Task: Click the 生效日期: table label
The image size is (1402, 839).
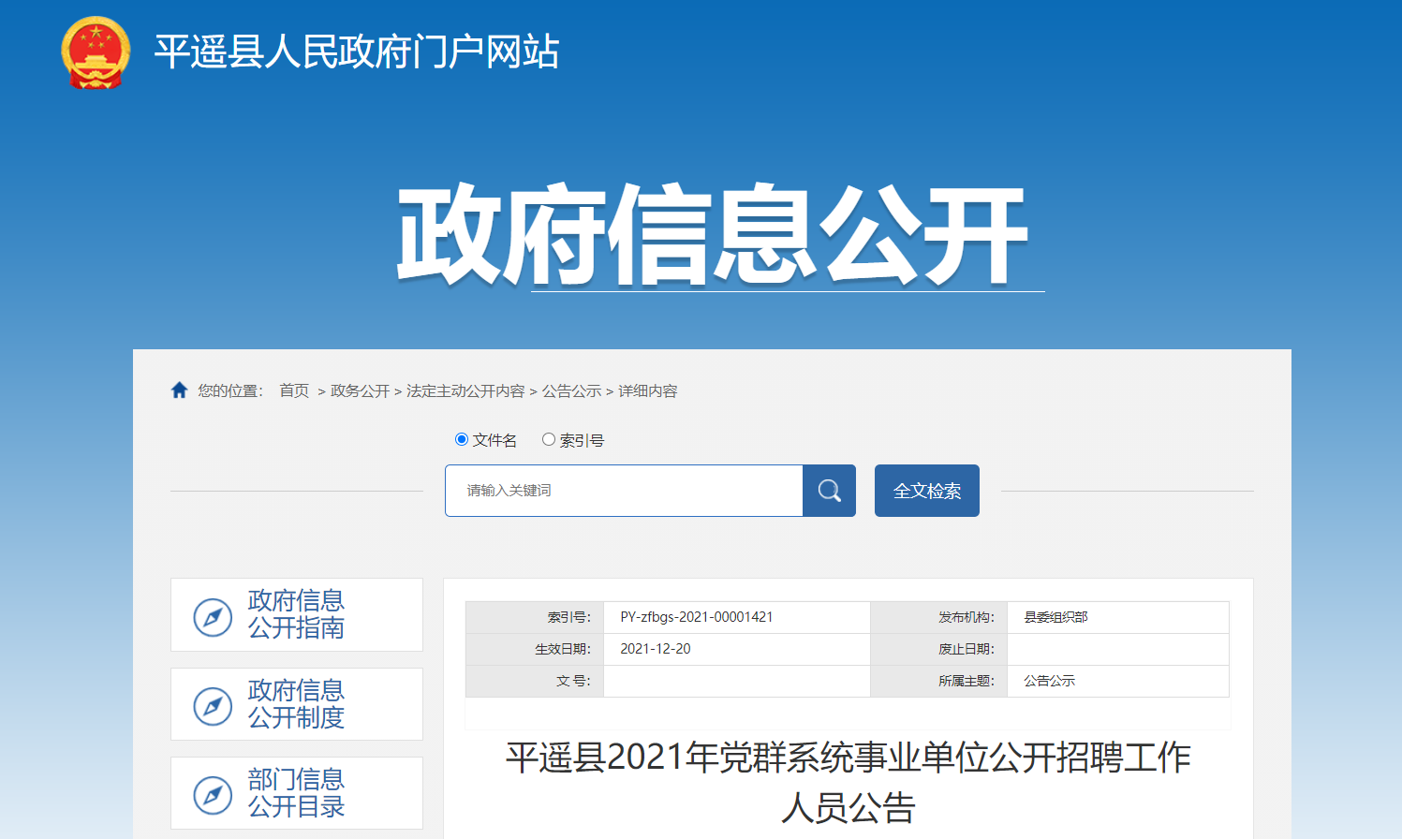Action: pyautogui.click(x=563, y=649)
